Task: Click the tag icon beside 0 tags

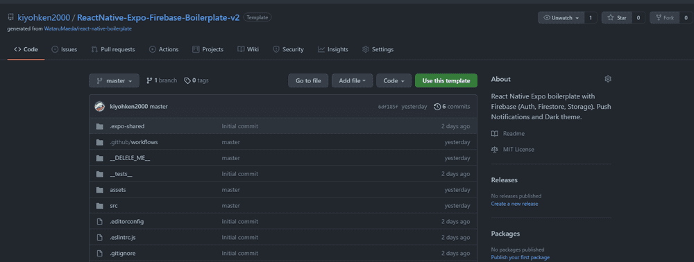Action: 187,80
